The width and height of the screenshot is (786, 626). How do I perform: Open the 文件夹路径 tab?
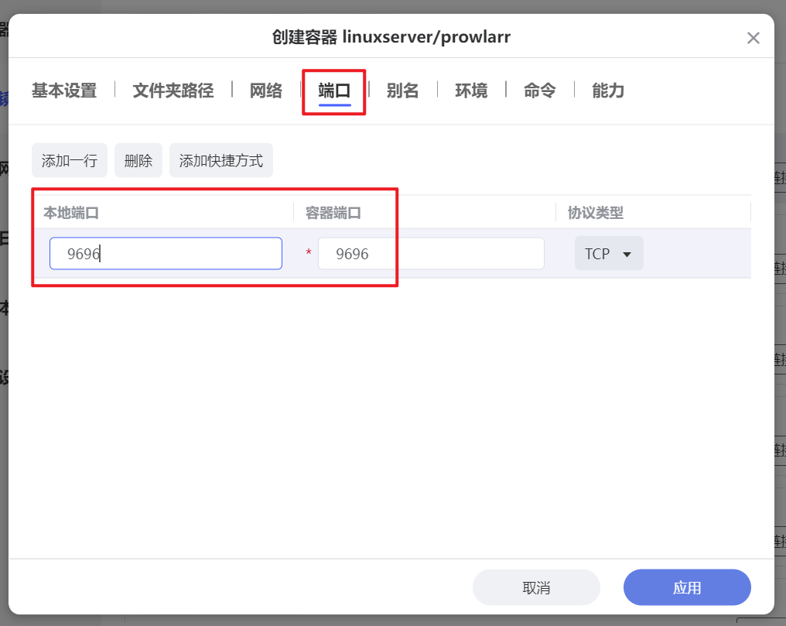(x=173, y=91)
